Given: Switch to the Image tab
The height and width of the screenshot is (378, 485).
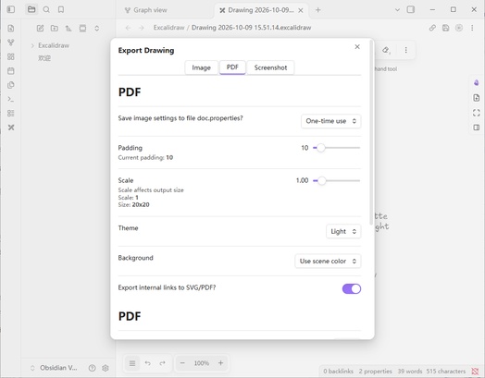Looking at the screenshot, I should tap(201, 67).
